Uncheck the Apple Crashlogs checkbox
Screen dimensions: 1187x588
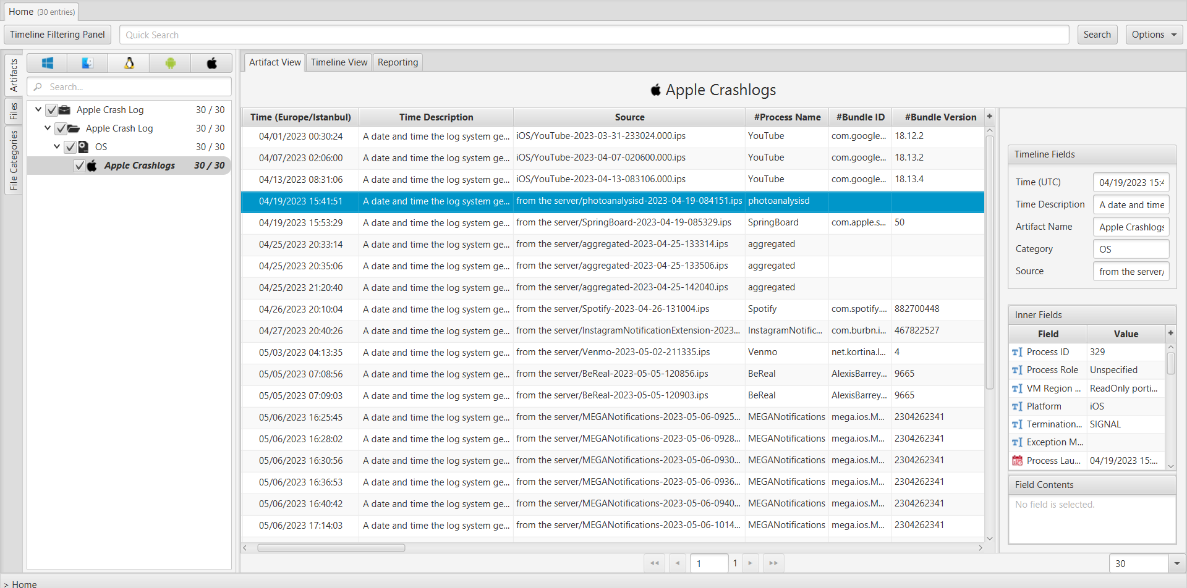click(79, 166)
